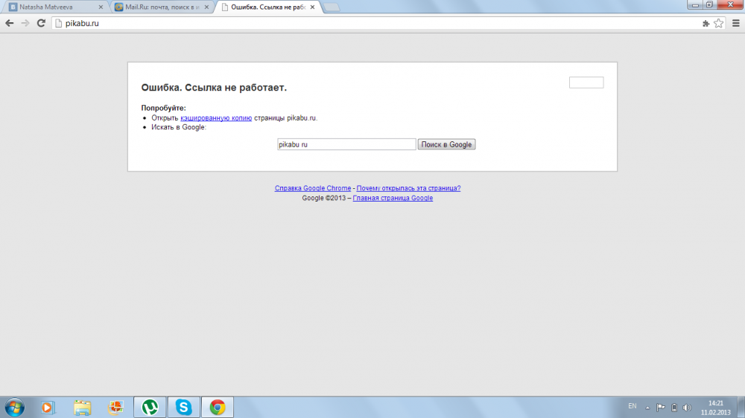Open the Chrome menu (three lines) button
The width and height of the screenshot is (745, 418).
736,23
